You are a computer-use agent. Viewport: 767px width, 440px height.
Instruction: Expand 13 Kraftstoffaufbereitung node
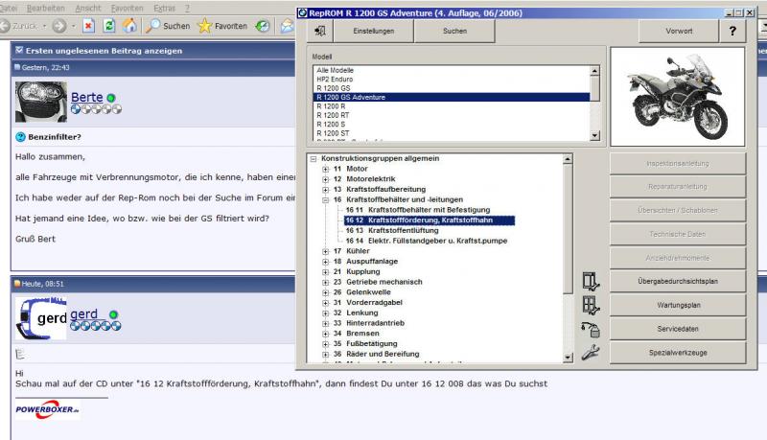(x=326, y=190)
